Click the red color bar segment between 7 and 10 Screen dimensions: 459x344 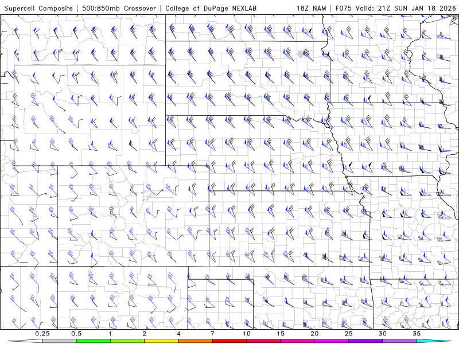229,341
